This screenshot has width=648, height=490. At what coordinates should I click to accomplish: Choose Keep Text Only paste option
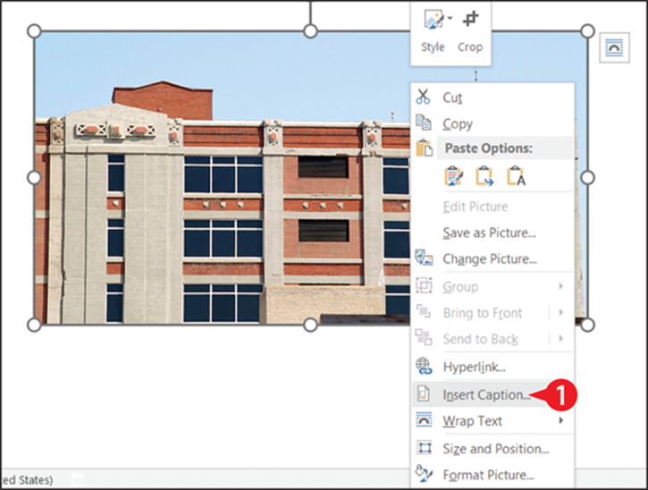pyautogui.click(x=516, y=176)
